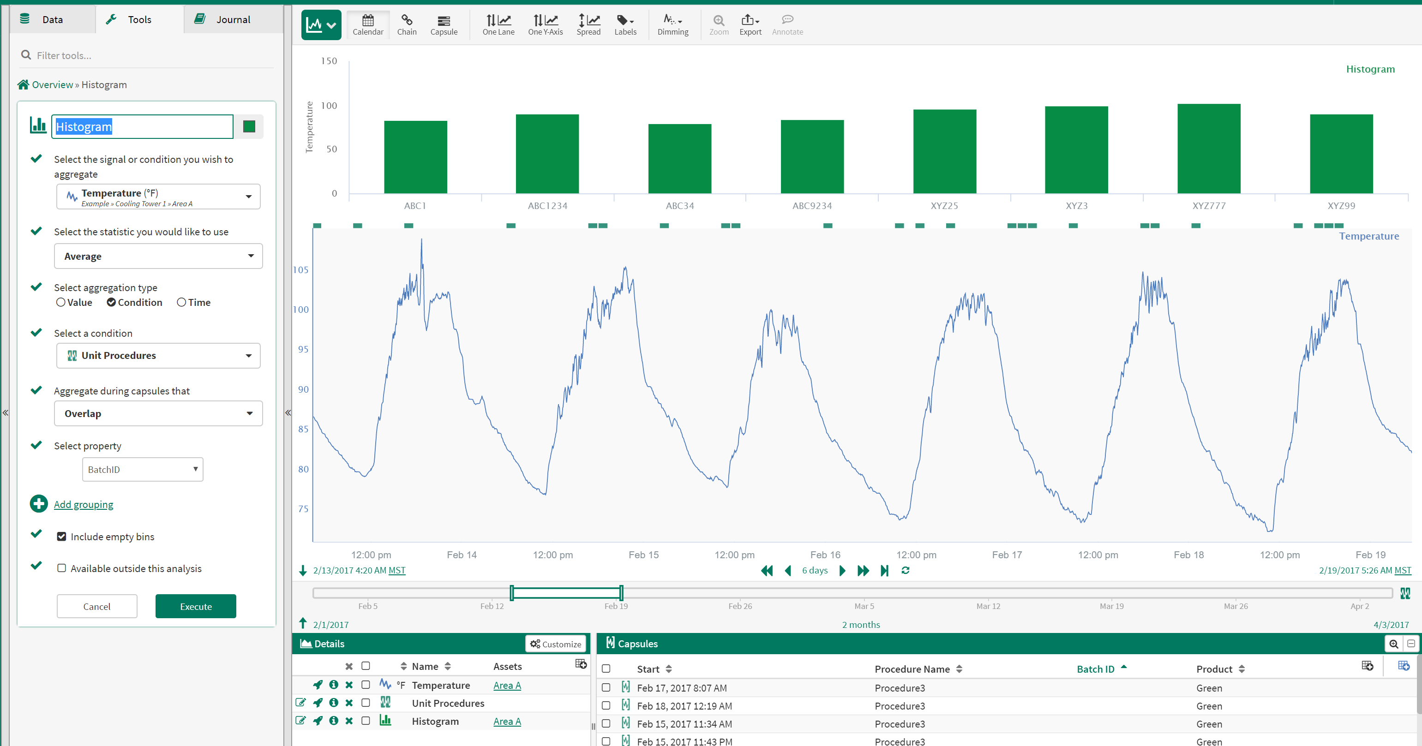Click the One Y-Axis icon
This screenshot has height=746, width=1422.
pyautogui.click(x=545, y=24)
